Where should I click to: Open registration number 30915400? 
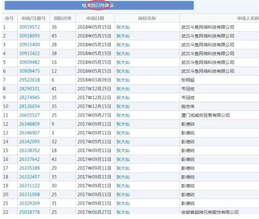(x=30, y=45)
